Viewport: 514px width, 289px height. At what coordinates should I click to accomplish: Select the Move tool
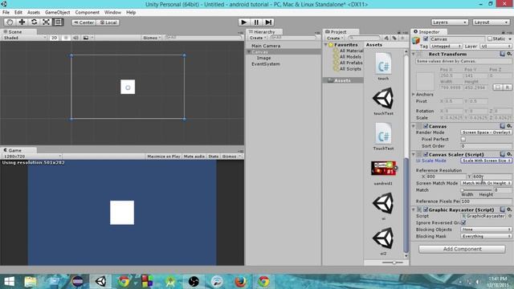coord(22,22)
